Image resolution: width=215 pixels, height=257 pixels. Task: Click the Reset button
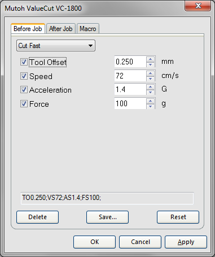coord(178,217)
